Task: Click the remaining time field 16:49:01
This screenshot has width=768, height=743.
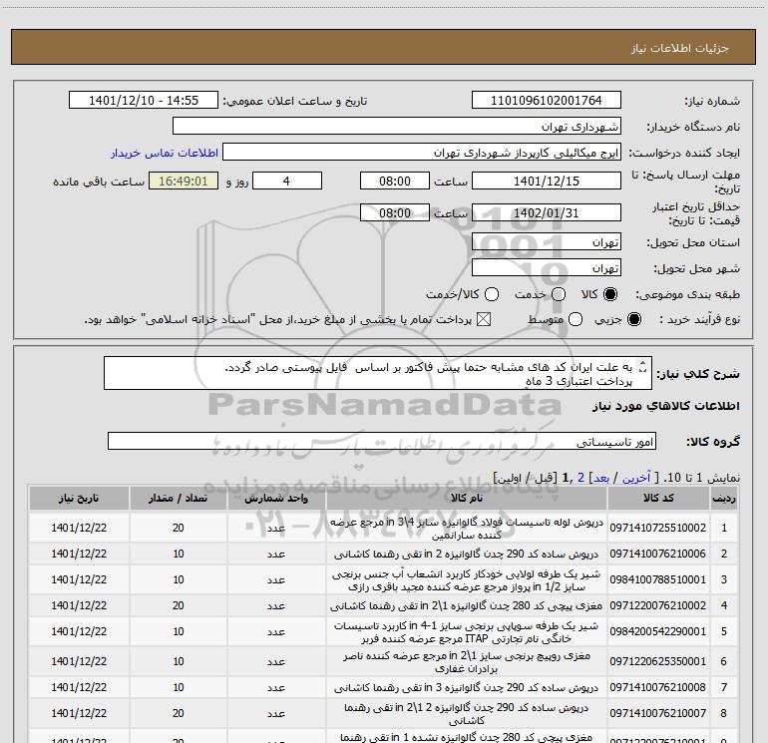Action: tap(184, 181)
